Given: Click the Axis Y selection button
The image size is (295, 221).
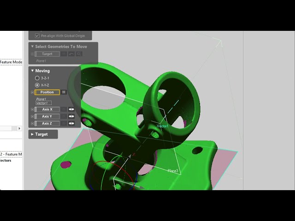Looking at the screenshot, I should [47, 116].
